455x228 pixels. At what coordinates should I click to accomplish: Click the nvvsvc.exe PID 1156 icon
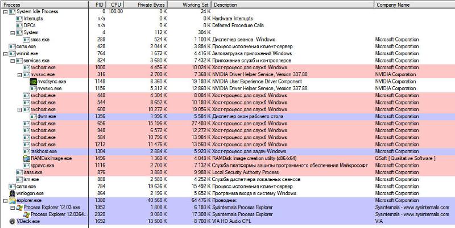34,88
